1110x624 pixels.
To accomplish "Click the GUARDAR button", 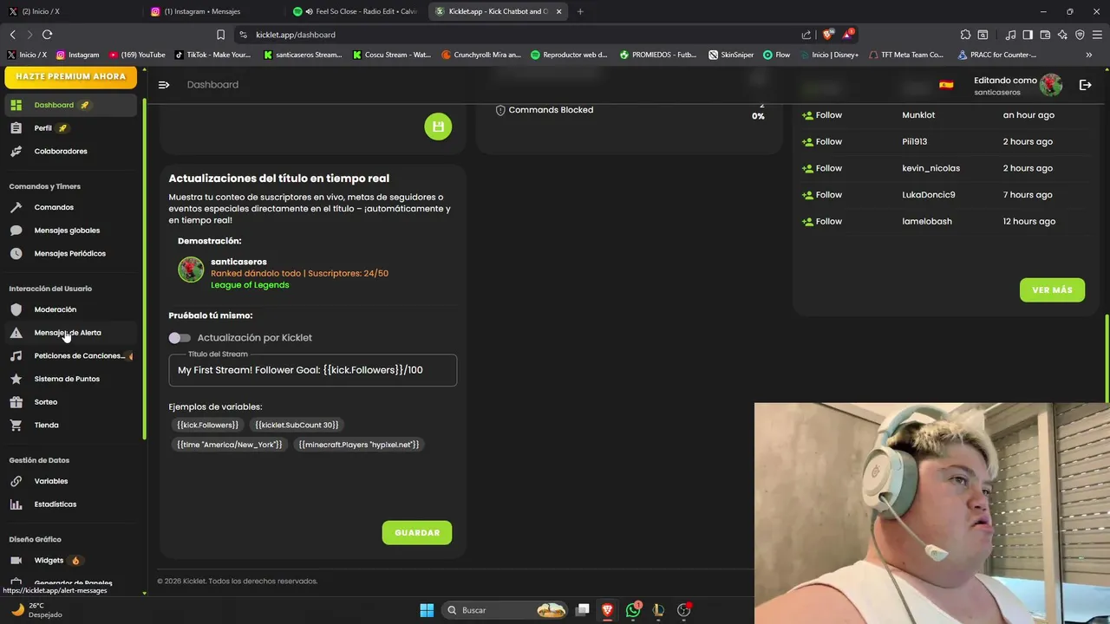I will [x=417, y=532].
